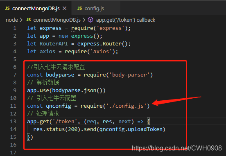Click comment '//引入七牛云请求配置'
The width and height of the screenshot is (226, 156).
56,67
